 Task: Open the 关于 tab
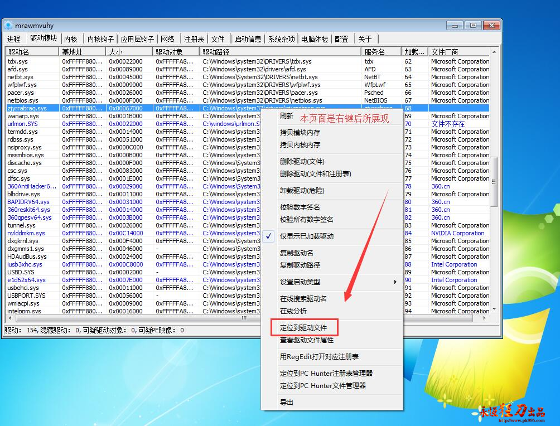click(x=365, y=39)
